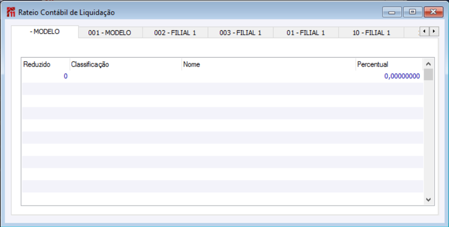Select the '10 - FILIAL 1' tab

point(371,33)
